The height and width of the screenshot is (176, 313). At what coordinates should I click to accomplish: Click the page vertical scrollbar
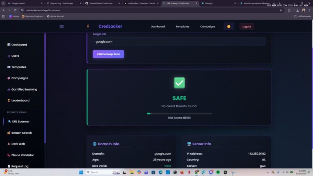(x=312, y=98)
